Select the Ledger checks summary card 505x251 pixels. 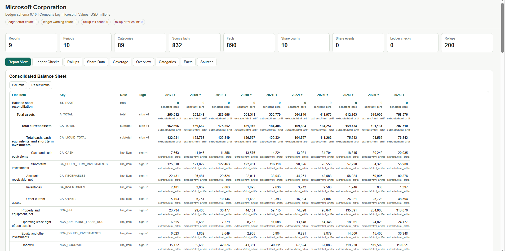pos(413,43)
